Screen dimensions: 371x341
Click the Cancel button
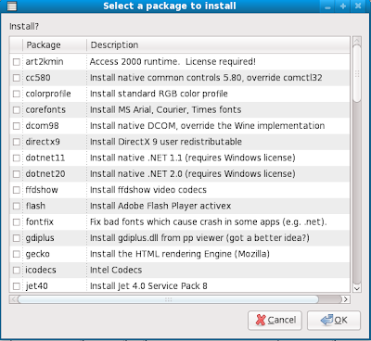(275, 320)
